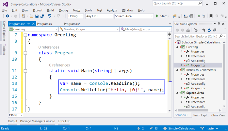This screenshot has width=228, height=131.
Task: Click the Comment selected lines icon
Action: pyautogui.click(x=198, y=16)
